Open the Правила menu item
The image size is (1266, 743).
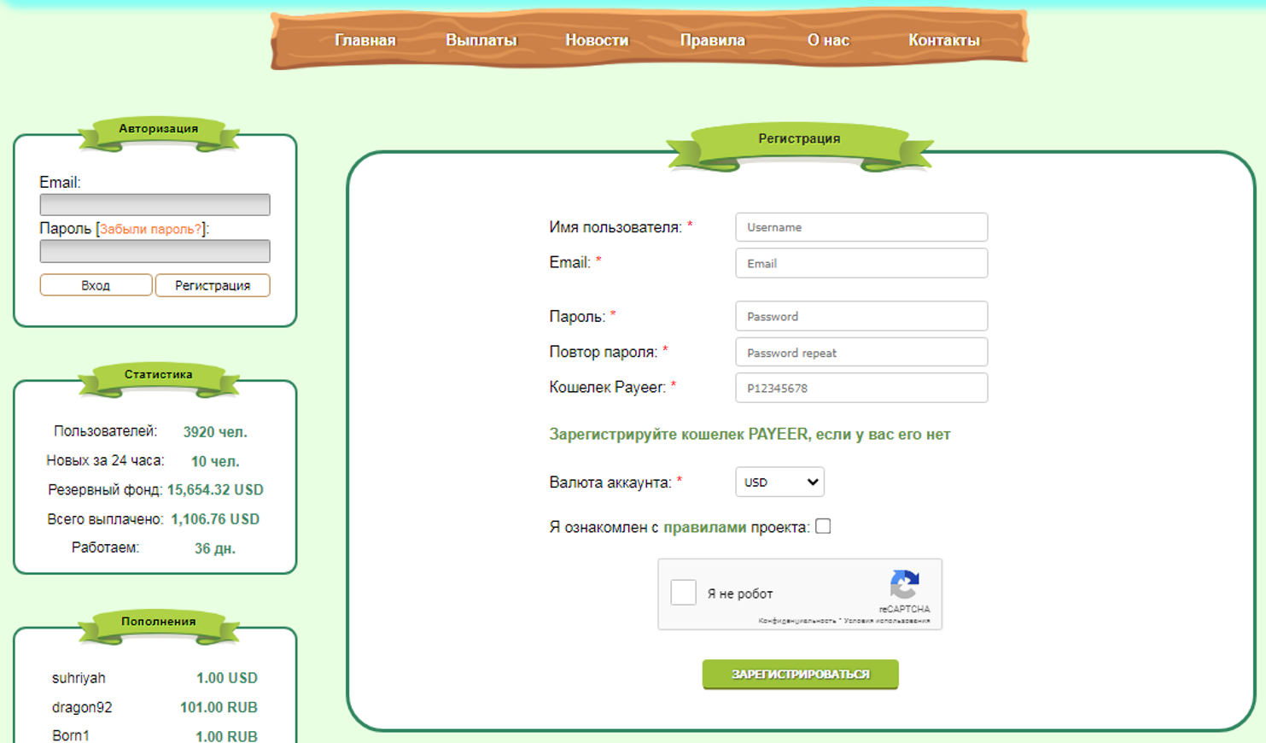point(712,40)
